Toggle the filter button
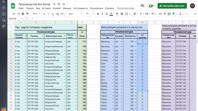 174,14
